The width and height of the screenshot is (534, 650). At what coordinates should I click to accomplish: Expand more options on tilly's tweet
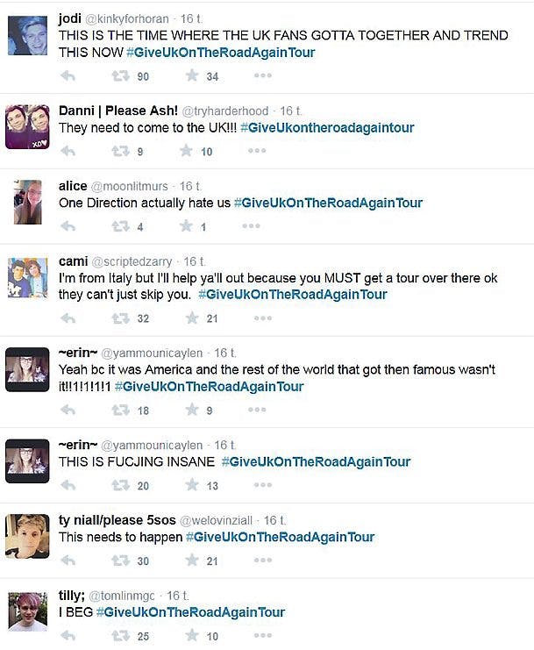(263, 636)
